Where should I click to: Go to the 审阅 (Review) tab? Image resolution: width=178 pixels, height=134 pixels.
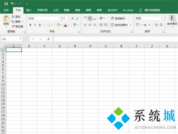coord(78,10)
